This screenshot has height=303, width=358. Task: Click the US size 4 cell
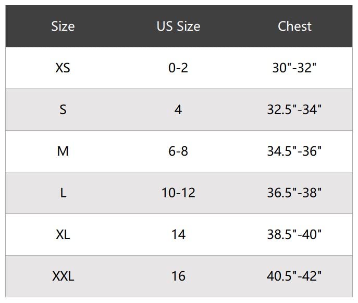click(x=178, y=110)
